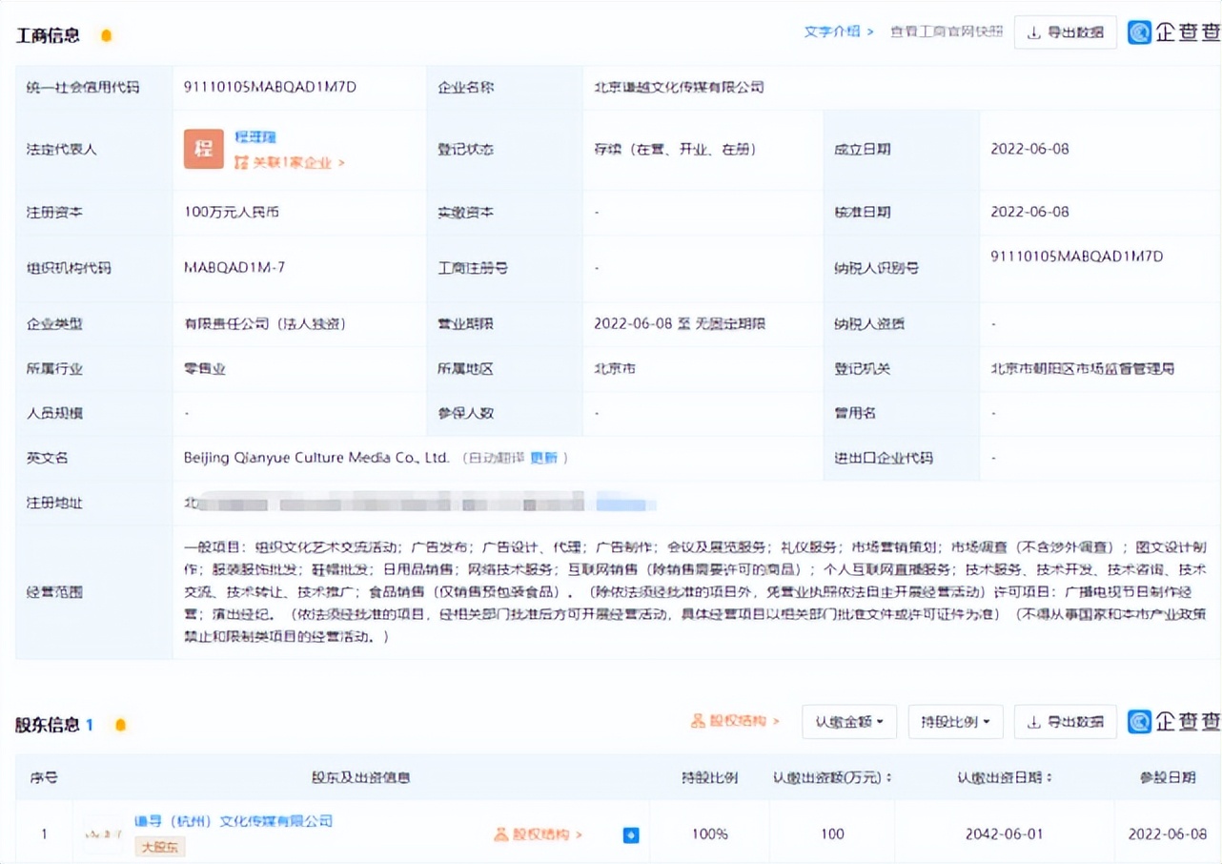The width and height of the screenshot is (1222, 864).
Task: Click the orange dot badge beside 股东信息 heading
Action: point(120,724)
